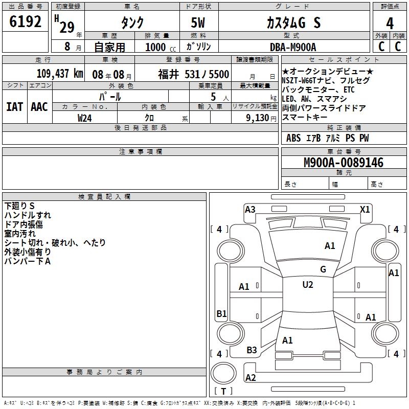409x409 pixels.
Task: Click the 下廻りS inspector note
Action: (19, 206)
